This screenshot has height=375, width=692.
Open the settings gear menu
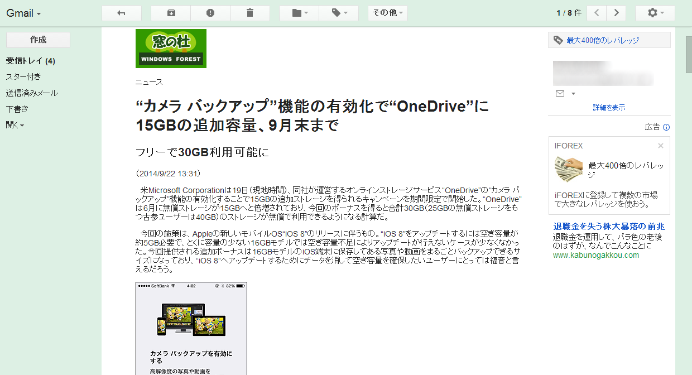[655, 13]
